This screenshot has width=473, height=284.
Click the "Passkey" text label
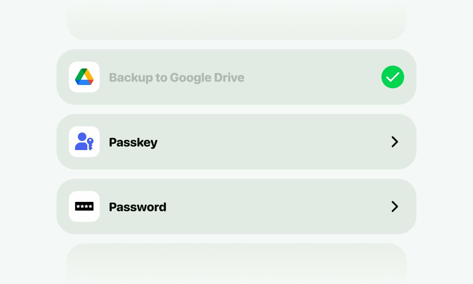coord(133,142)
